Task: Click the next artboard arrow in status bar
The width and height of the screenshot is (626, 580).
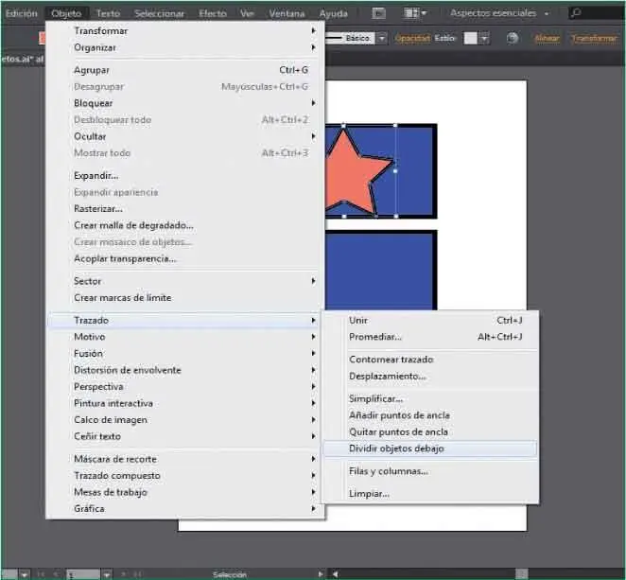Action: pyautogui.click(x=123, y=574)
